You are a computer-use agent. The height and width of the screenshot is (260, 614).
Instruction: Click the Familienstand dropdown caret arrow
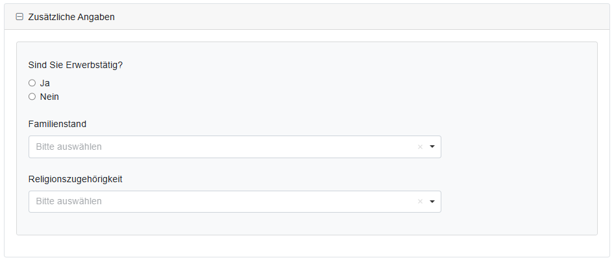pos(432,147)
